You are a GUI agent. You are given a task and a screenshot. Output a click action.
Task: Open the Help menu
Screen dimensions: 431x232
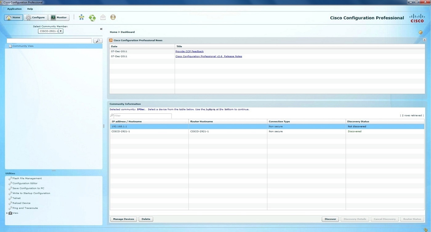pyautogui.click(x=30, y=9)
